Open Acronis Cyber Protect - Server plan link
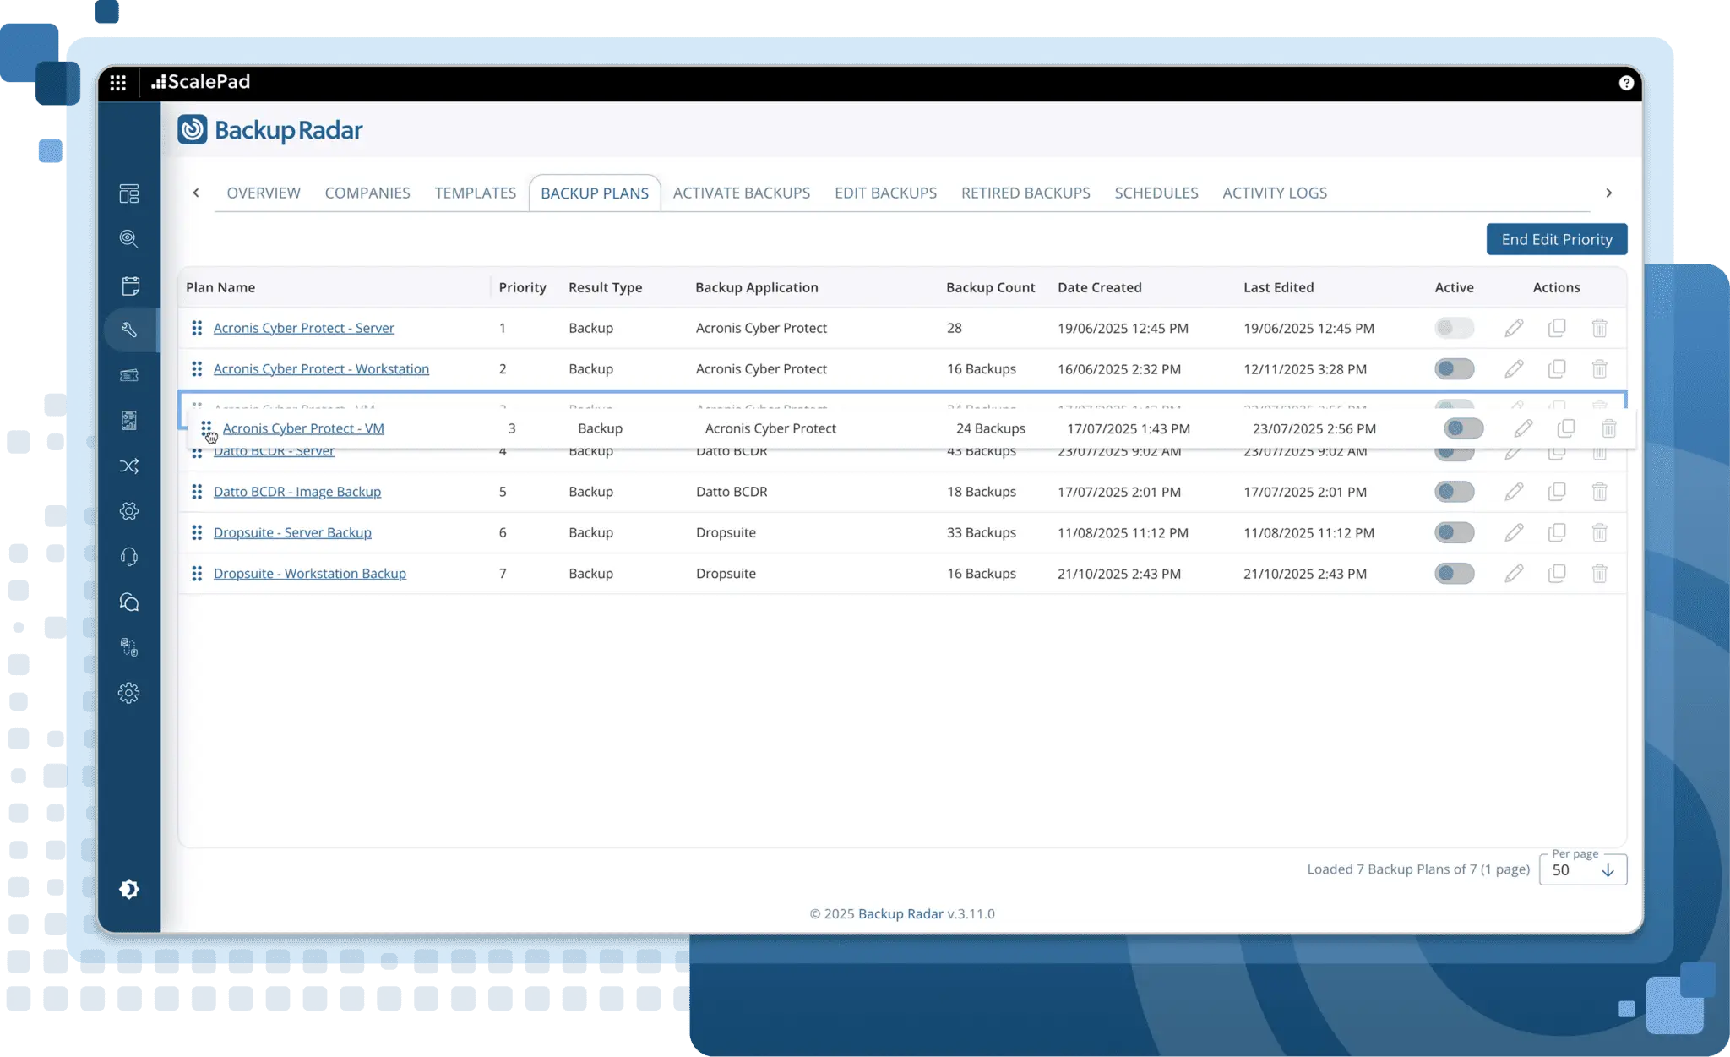This screenshot has width=1730, height=1057. pyautogui.click(x=304, y=328)
